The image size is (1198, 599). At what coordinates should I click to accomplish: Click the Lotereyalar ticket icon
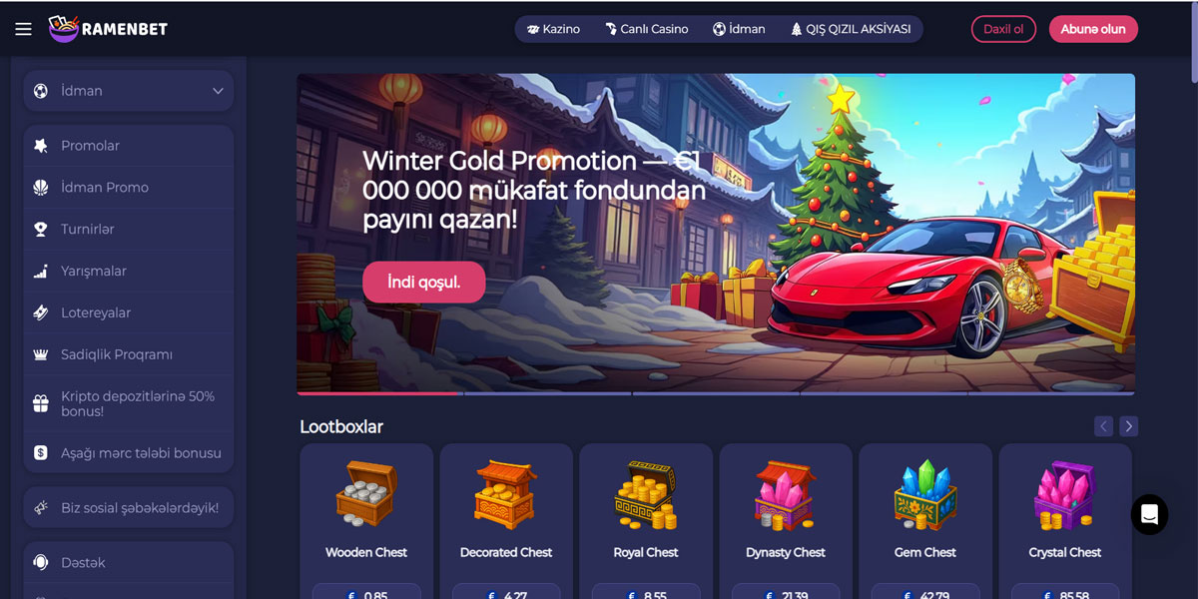41,312
